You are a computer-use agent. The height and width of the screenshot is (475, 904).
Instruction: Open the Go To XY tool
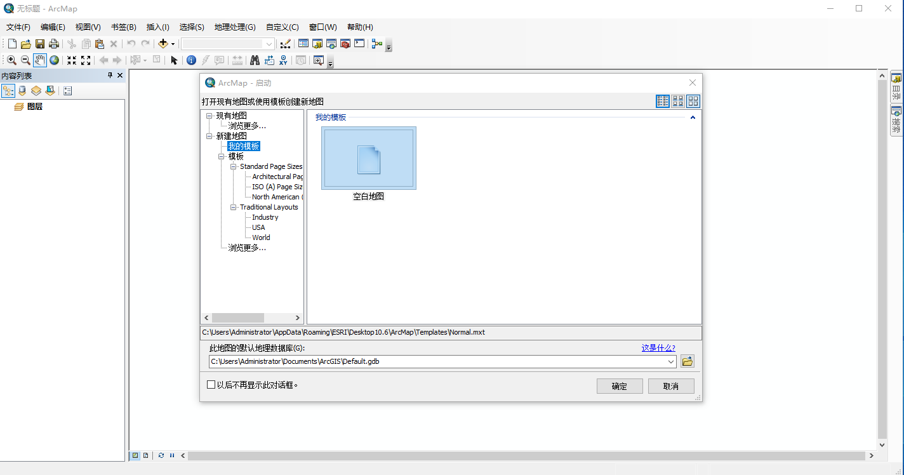tap(283, 60)
